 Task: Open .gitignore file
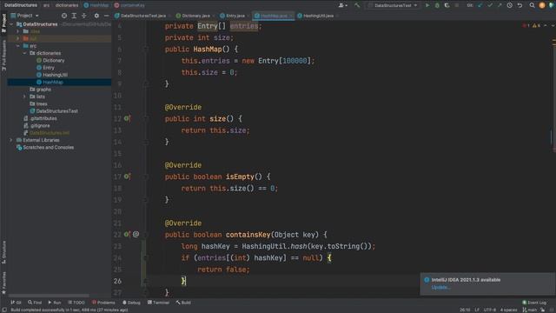40,125
